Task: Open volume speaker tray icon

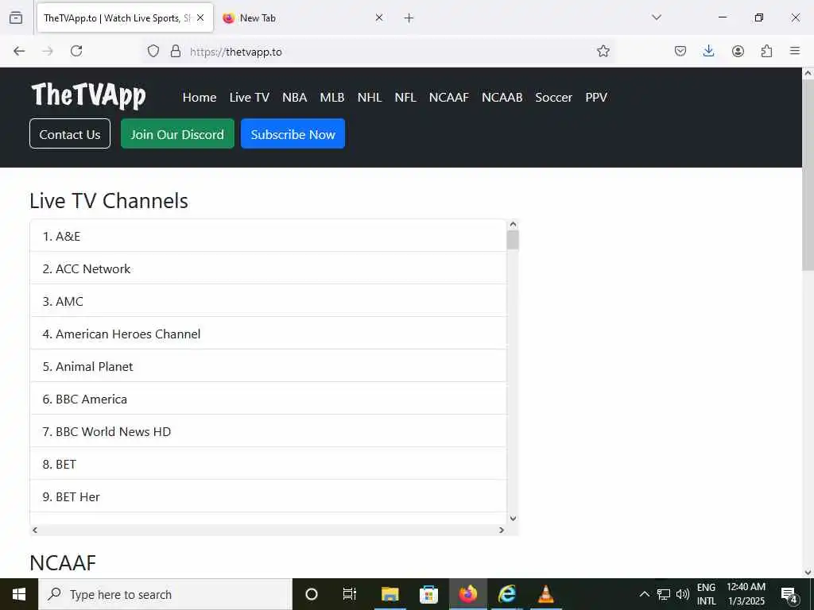Action: 683,594
